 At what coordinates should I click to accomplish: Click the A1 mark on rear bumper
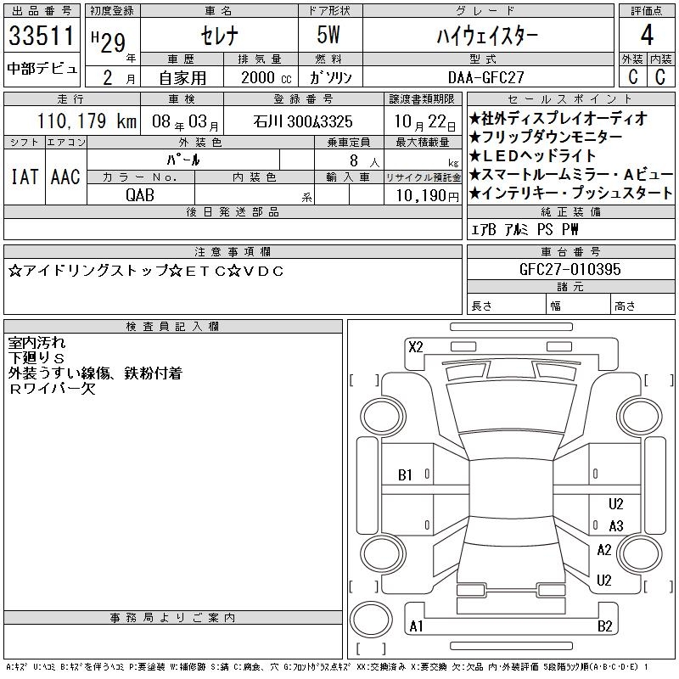[x=417, y=626]
